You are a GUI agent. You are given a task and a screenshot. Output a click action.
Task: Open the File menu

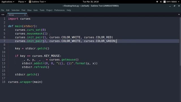point(3,10)
